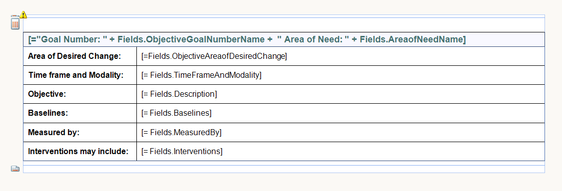Click the empty band above the table
This screenshot has width=562, height=191.
[x=284, y=24]
